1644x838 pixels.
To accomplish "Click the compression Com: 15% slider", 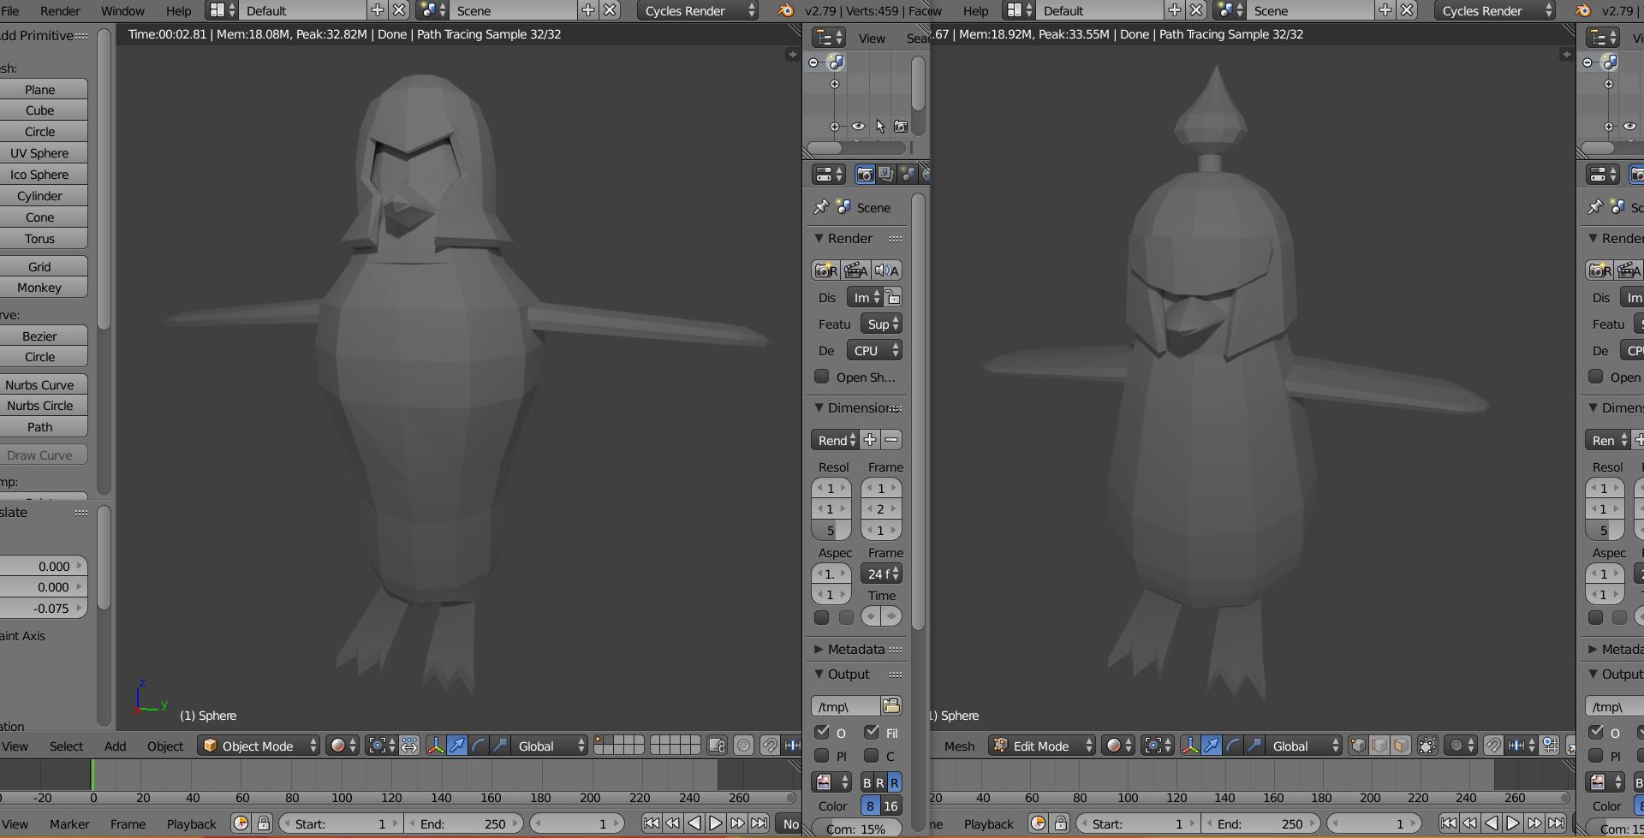I will (855, 829).
